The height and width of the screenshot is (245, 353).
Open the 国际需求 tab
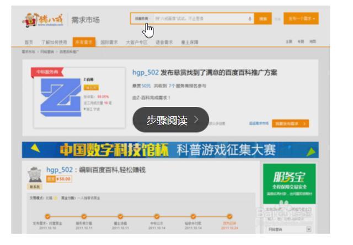[x=109, y=42]
